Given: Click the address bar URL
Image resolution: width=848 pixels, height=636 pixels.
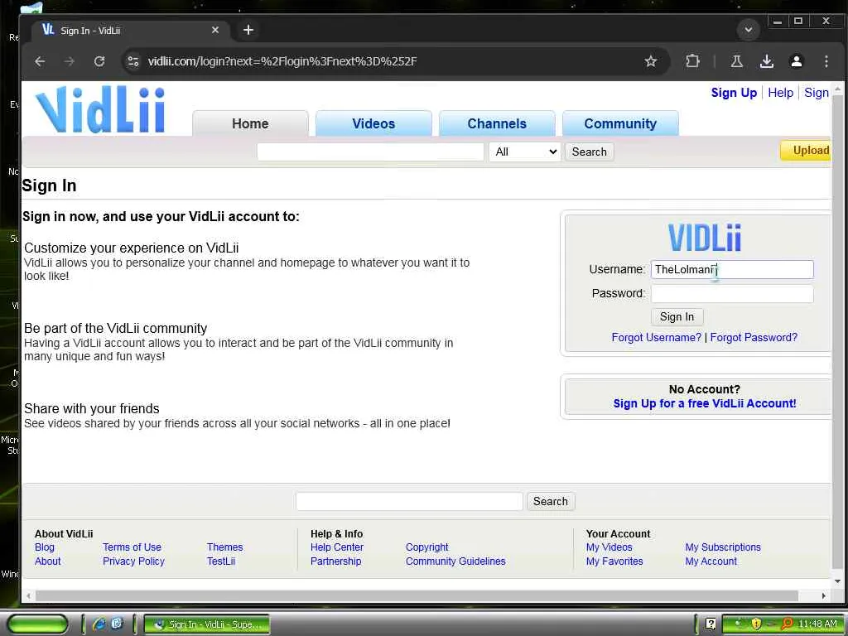Looking at the screenshot, I should (x=282, y=61).
